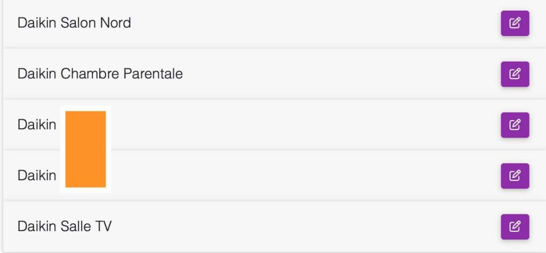Click 'Daikin' before Salle TV
Viewport: 546px width, 253px height.
point(37,226)
